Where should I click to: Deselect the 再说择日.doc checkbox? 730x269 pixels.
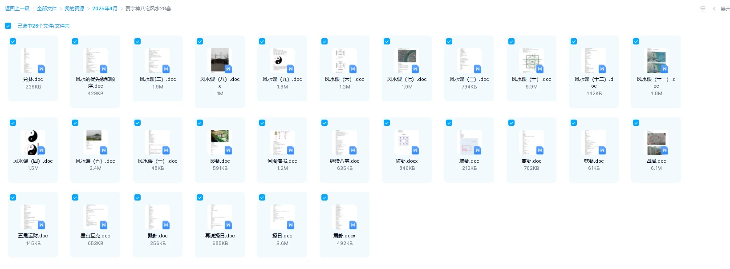[x=200, y=197]
